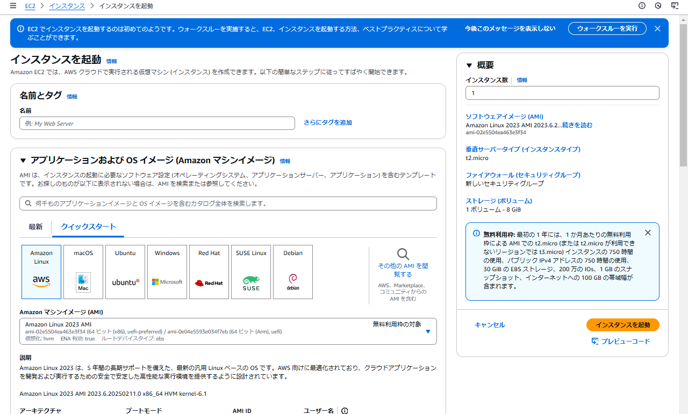The width and height of the screenshot is (688, 414).
Task: Click the magnifier icon to browse other AMIs
Action: [403, 254]
